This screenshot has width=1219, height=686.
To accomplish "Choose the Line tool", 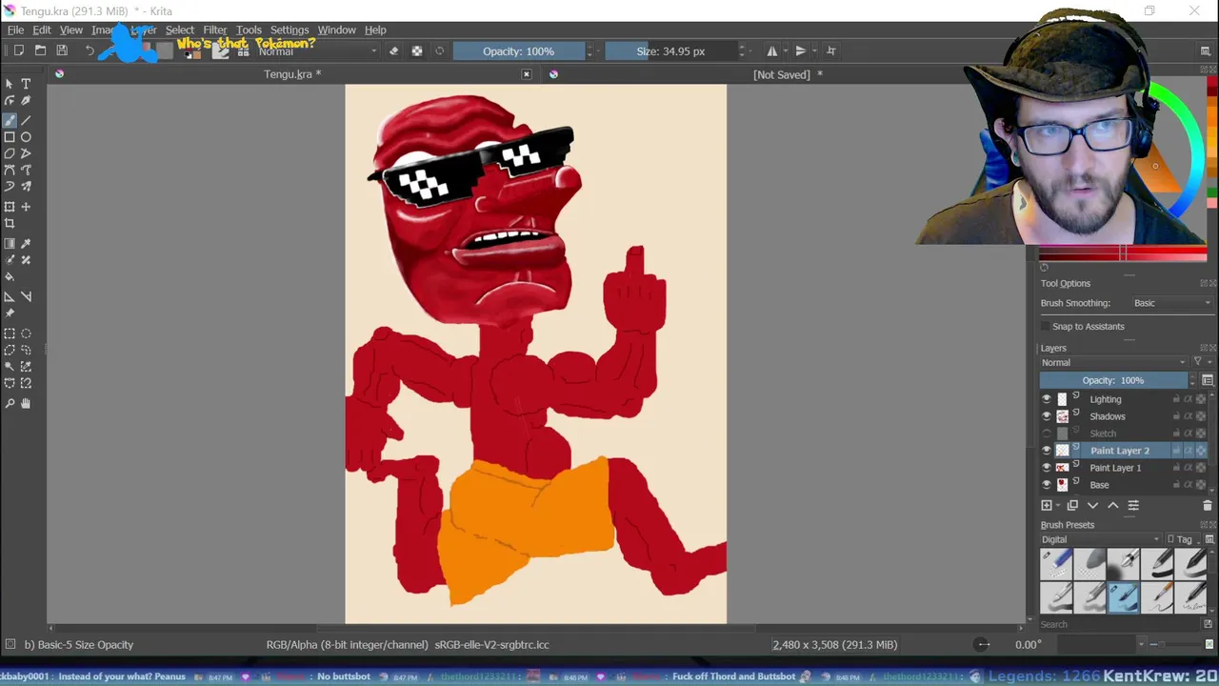I will [26, 121].
